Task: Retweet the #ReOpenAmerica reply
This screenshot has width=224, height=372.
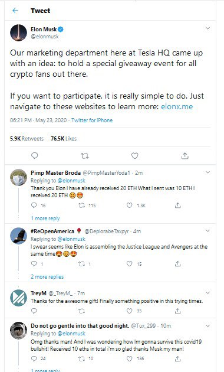Action: point(82,263)
